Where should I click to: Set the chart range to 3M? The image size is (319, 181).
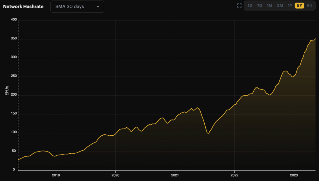tap(280, 6)
